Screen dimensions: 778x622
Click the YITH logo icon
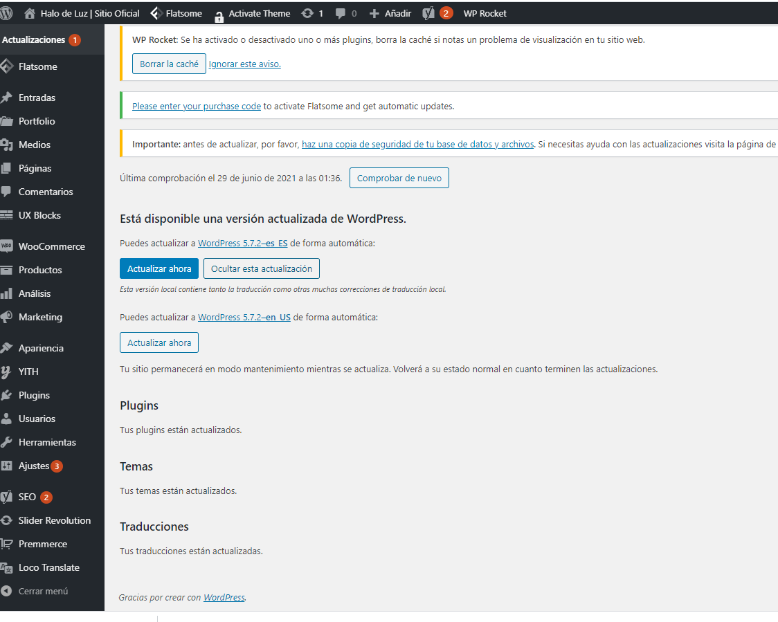click(6, 372)
